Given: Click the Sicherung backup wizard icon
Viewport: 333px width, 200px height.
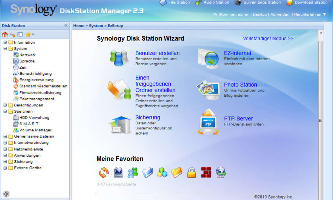Looking at the screenshot, I should pos(120,125).
